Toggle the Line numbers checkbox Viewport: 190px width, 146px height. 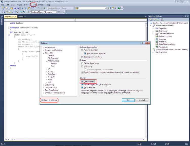[x=82, y=81]
